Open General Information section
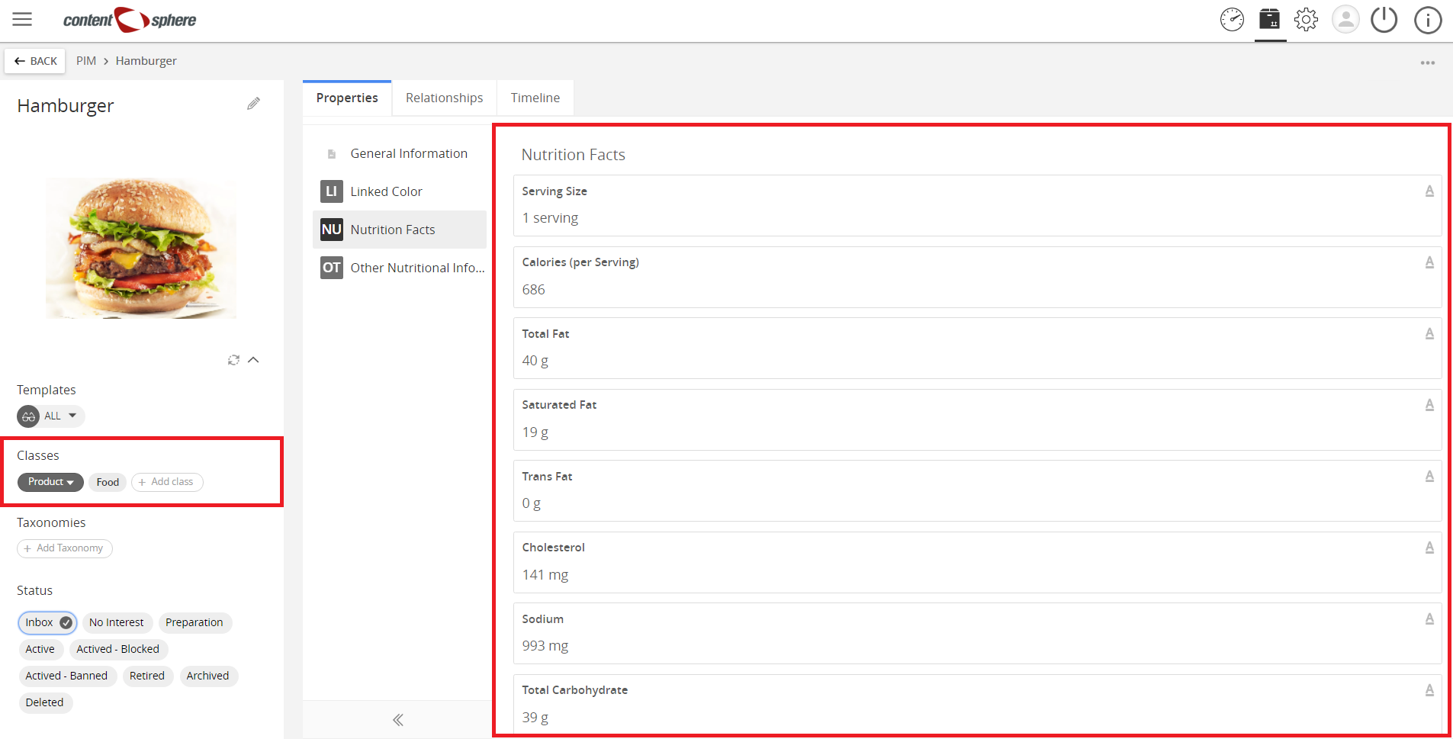This screenshot has height=739, width=1453. point(400,153)
